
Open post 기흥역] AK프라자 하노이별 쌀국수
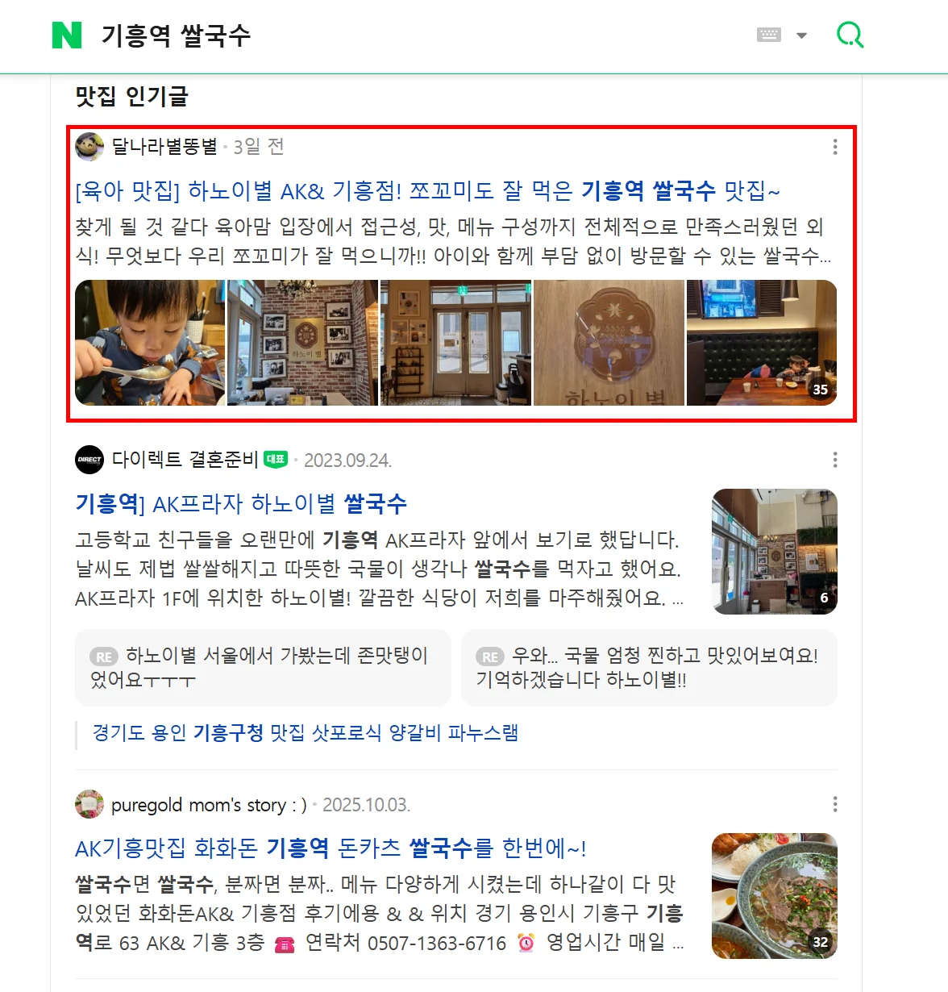click(241, 504)
